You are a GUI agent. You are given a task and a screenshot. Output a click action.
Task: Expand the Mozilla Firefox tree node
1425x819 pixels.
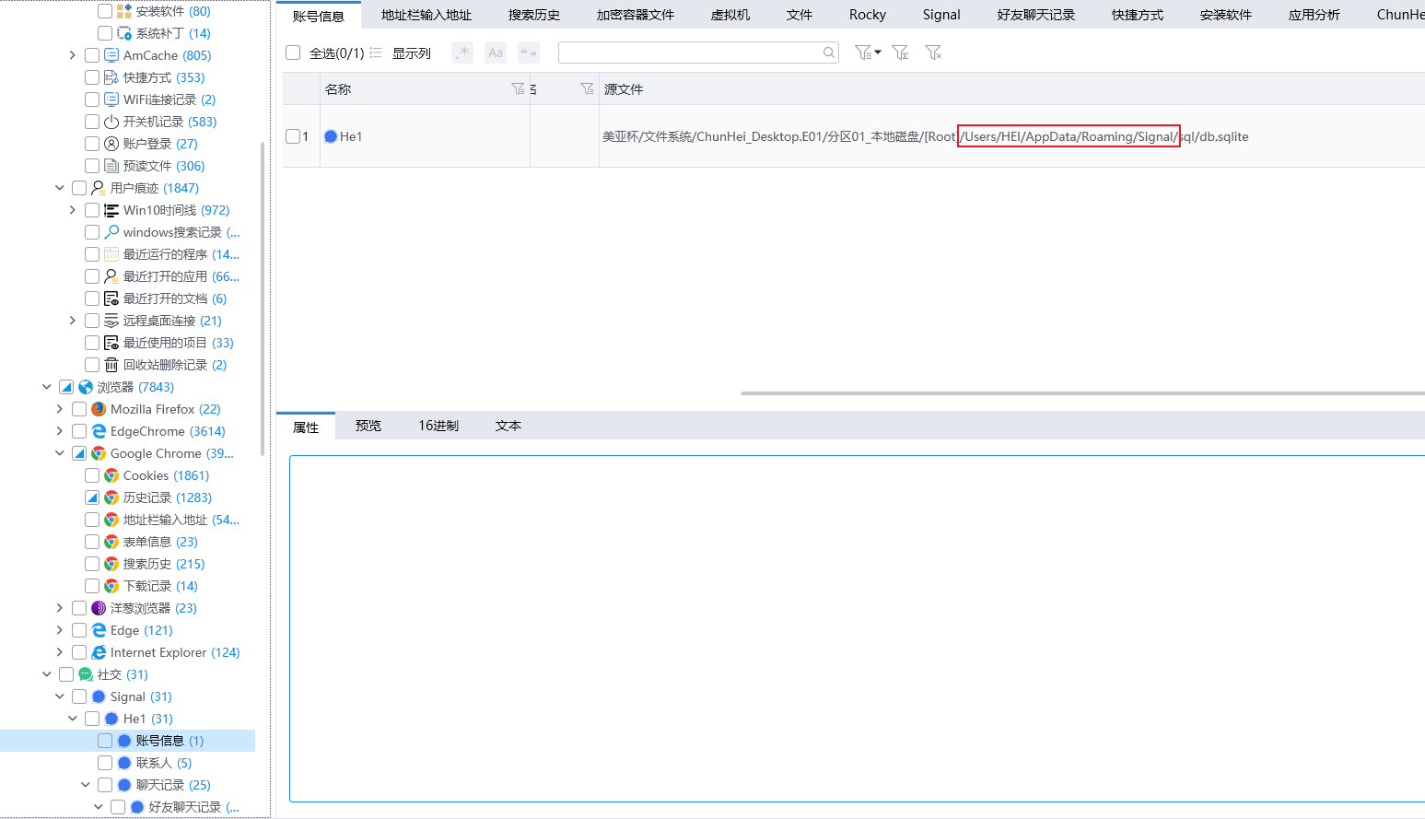(x=60, y=409)
